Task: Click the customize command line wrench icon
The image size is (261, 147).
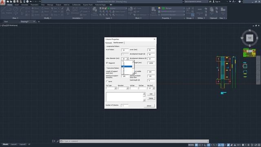Action: coord(58,141)
